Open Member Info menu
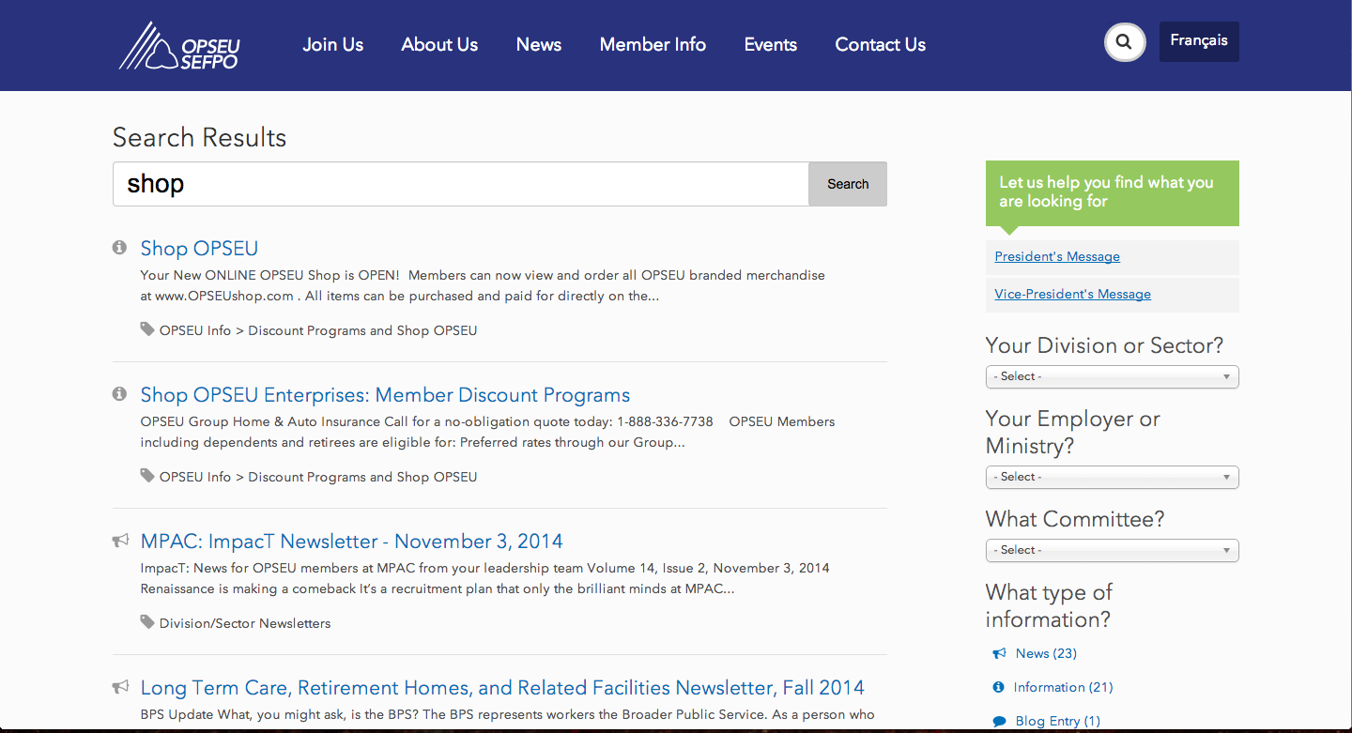The width and height of the screenshot is (1352, 733). point(653,44)
